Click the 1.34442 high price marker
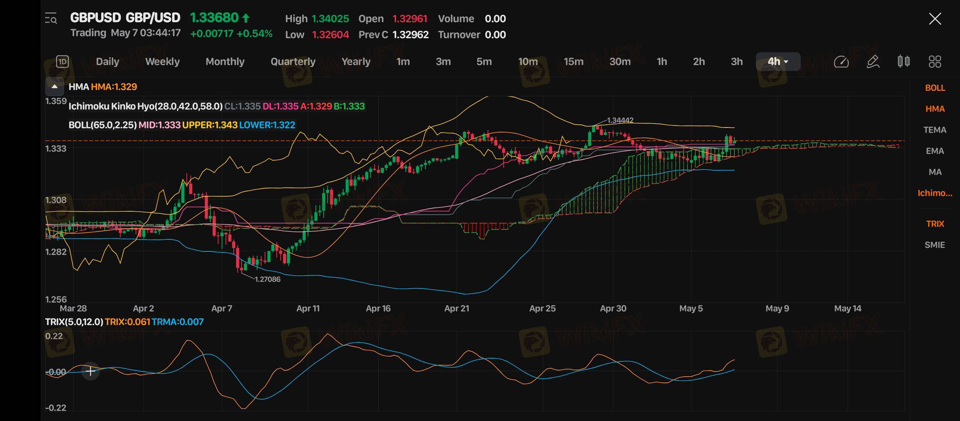 pos(620,120)
